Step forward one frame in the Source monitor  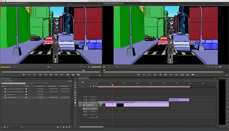(x=56, y=75)
